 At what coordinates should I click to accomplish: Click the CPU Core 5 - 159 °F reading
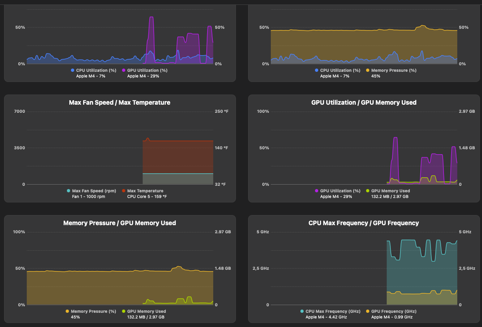pos(147,196)
